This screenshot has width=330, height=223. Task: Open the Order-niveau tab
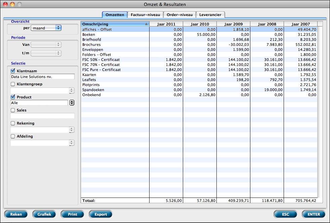coord(179,15)
